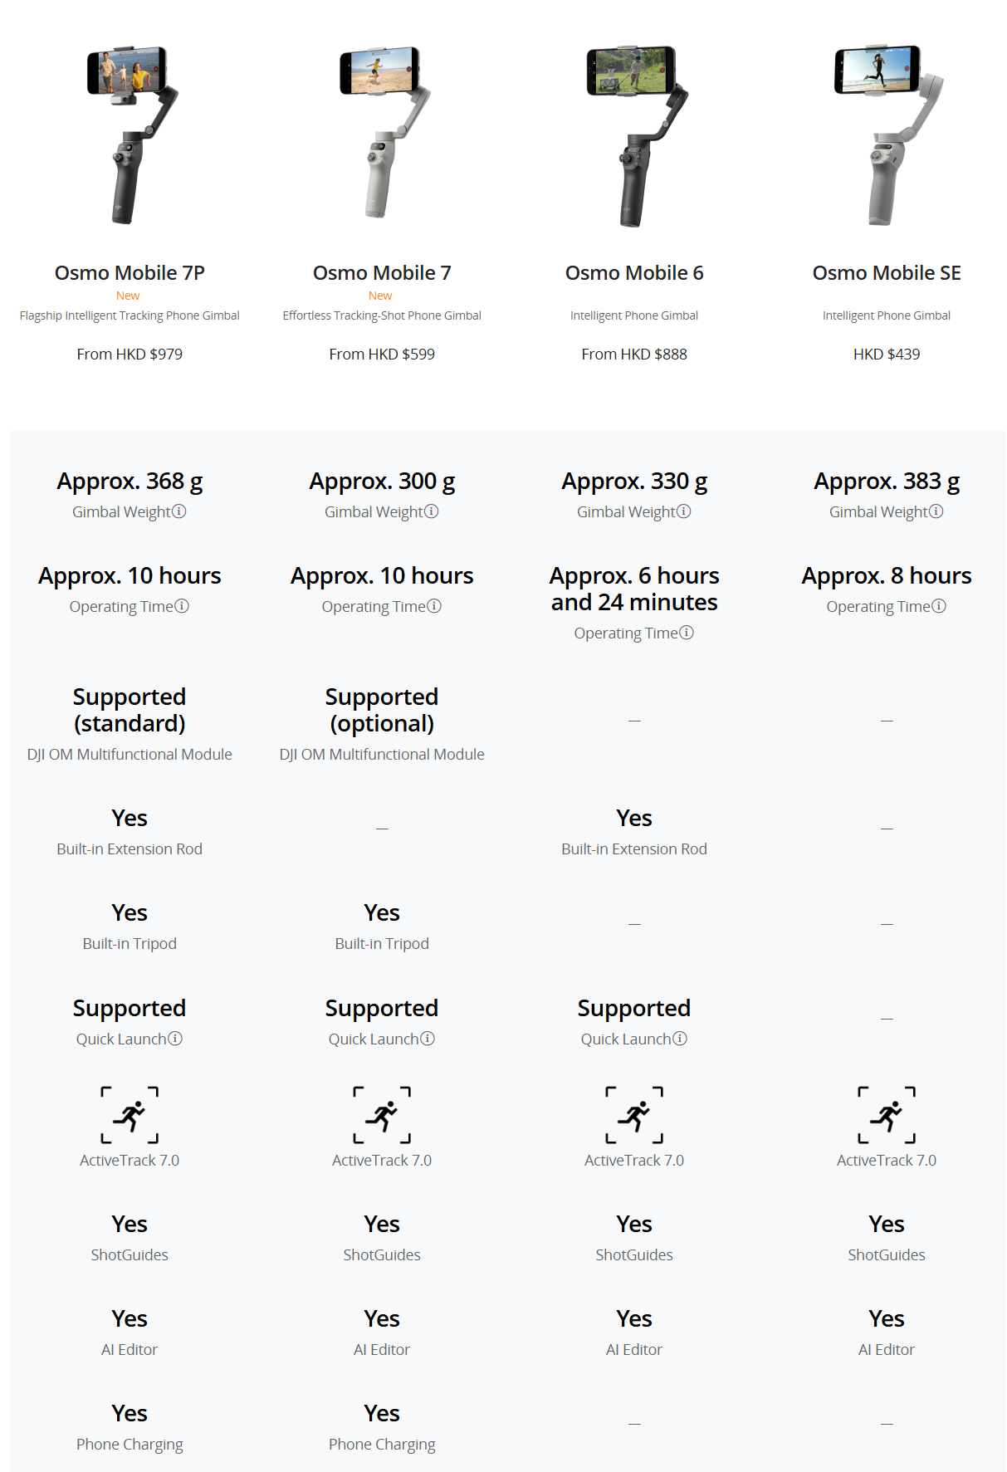Open the Osmo Mobile SE product image
Image resolution: width=1007 pixels, height=1472 pixels.
887,134
